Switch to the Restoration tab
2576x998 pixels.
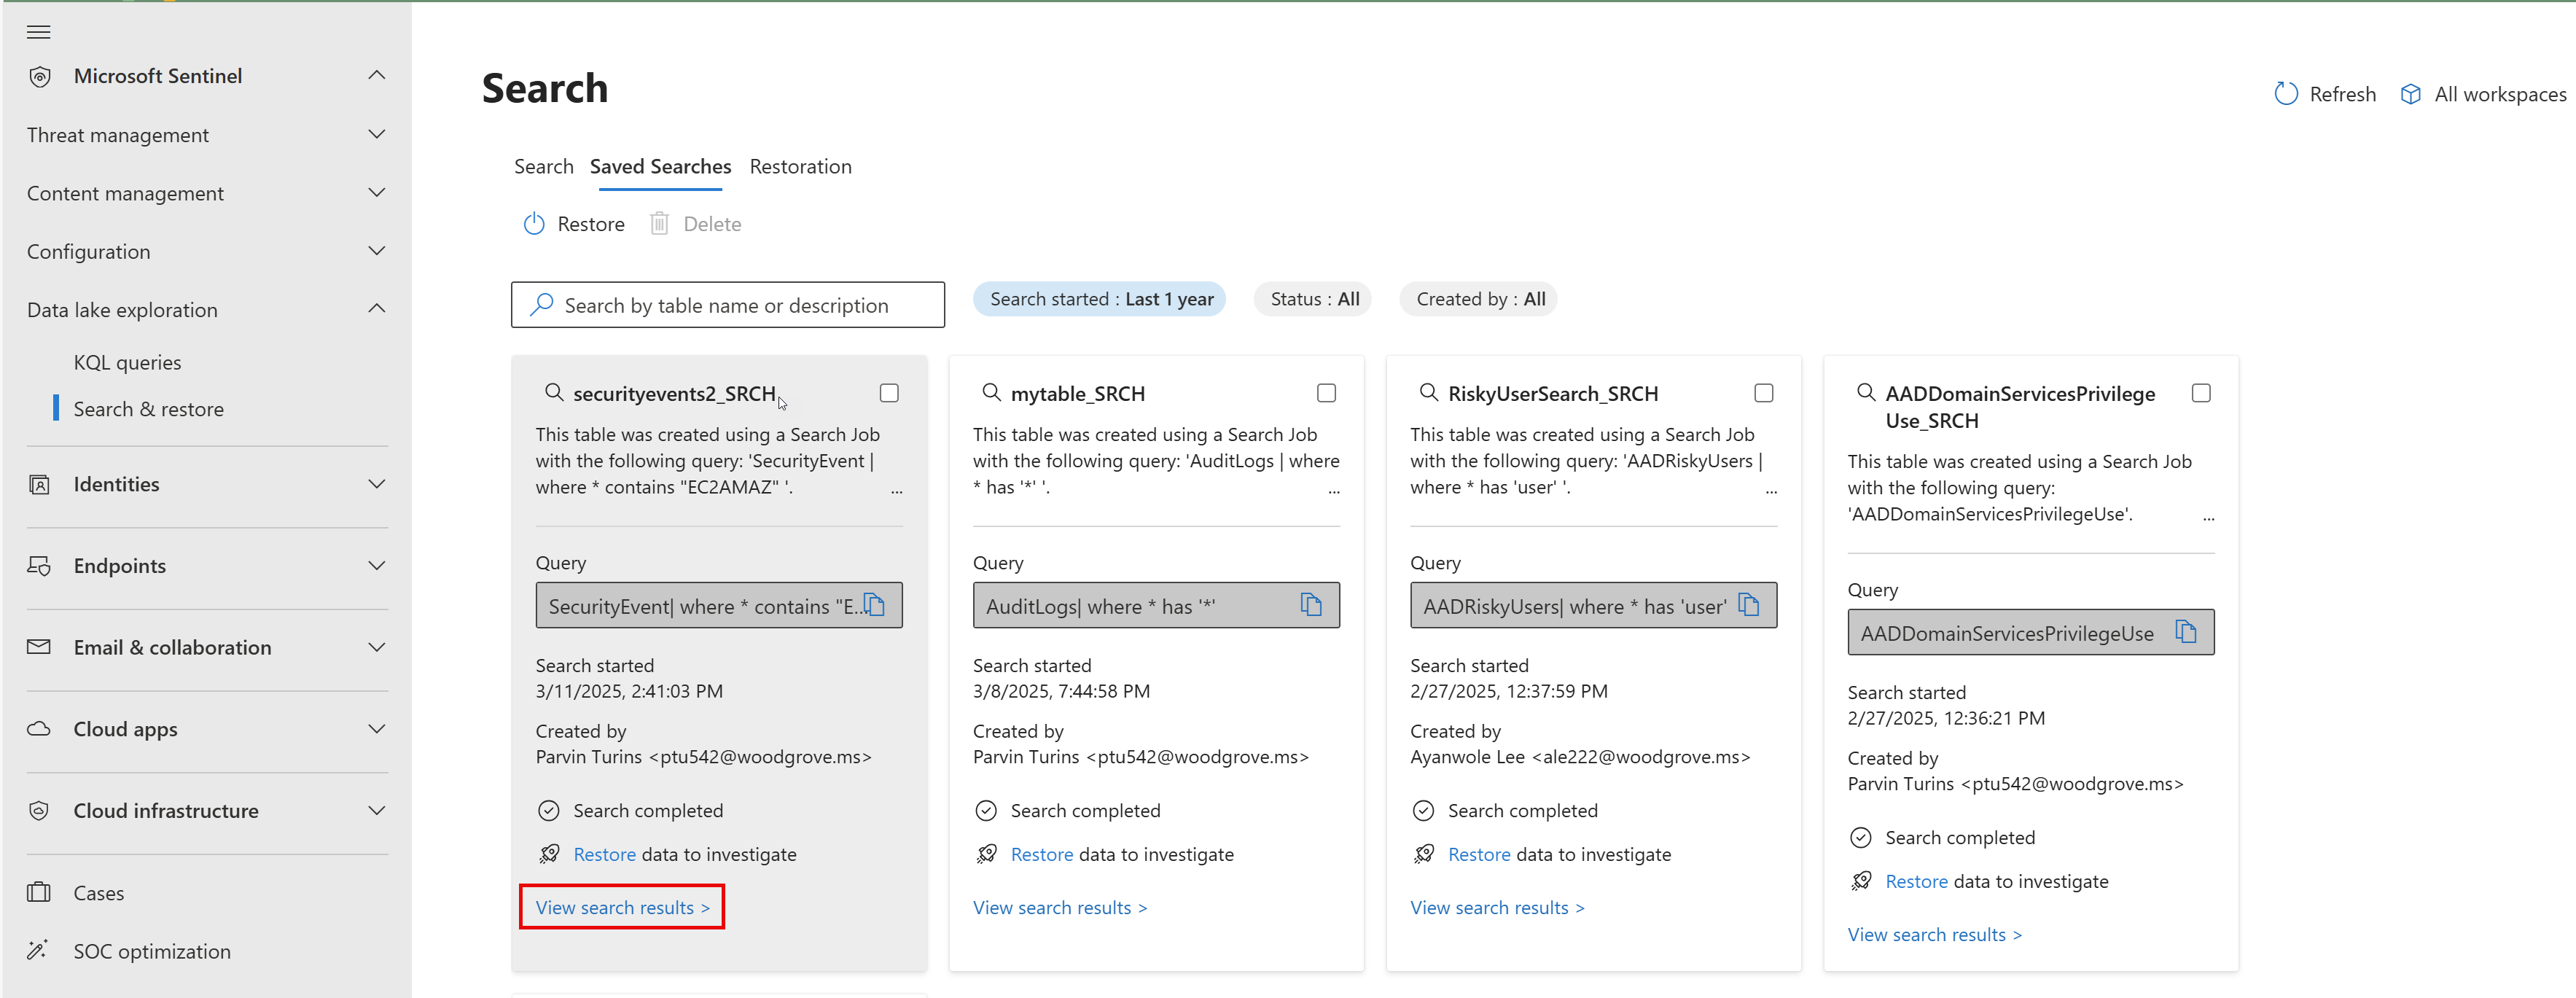[x=800, y=167]
